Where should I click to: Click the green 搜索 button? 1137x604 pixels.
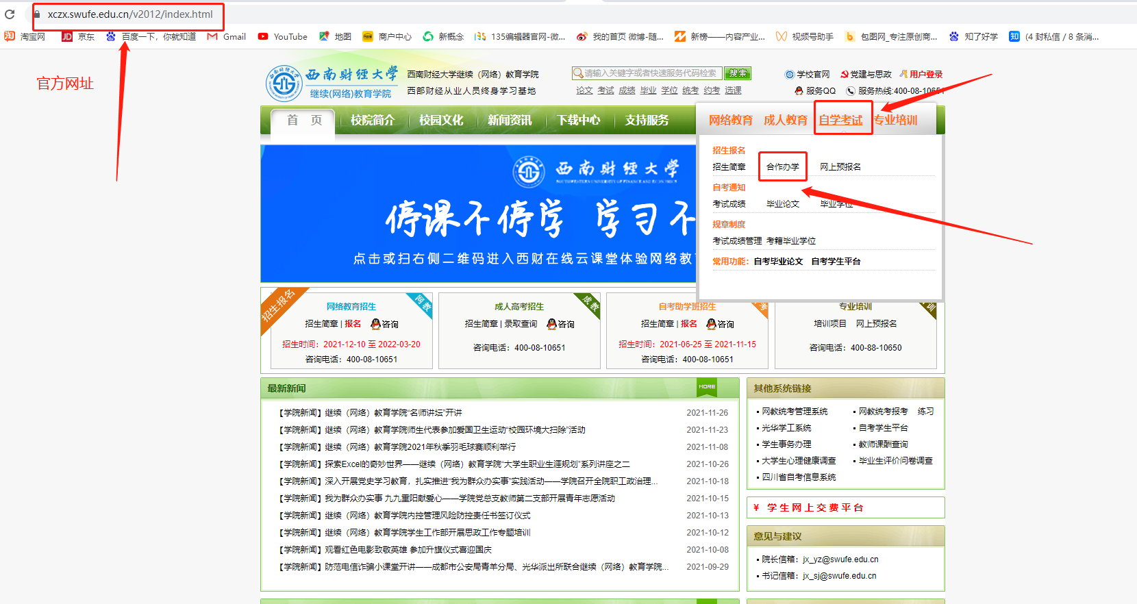pos(738,73)
